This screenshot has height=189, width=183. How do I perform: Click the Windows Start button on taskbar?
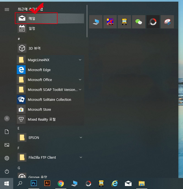7,183
